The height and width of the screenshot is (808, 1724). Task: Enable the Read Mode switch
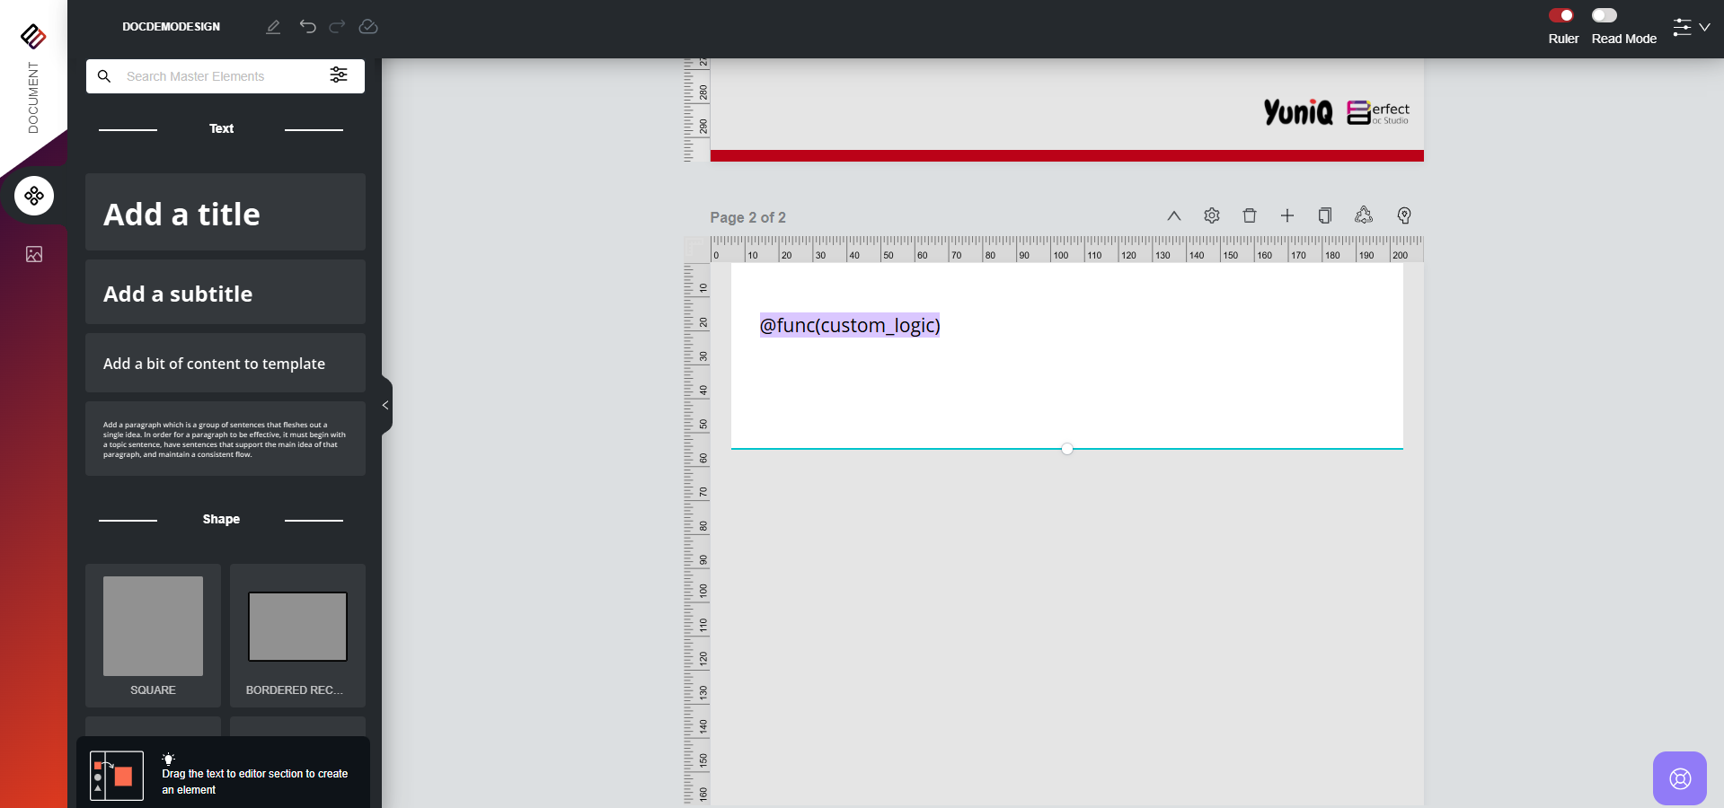coord(1605,15)
